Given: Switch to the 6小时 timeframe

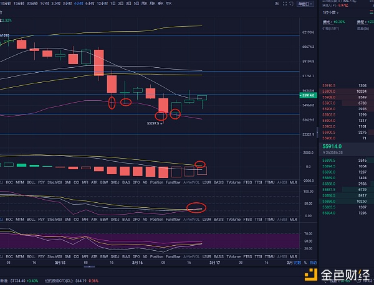Looking at the screenshot, I should click(x=90, y=4).
